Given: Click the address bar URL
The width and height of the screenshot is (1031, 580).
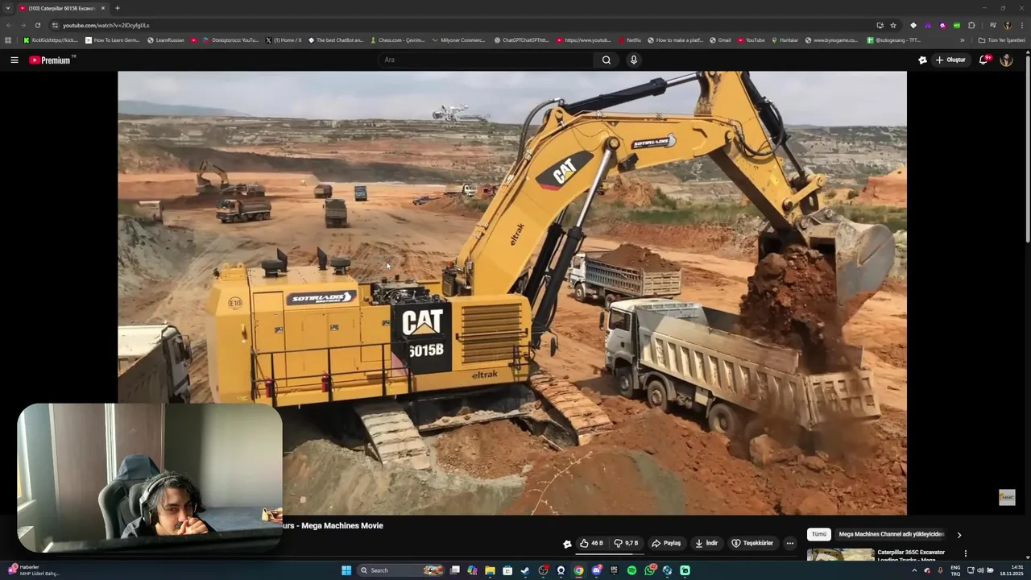Looking at the screenshot, I should point(106,25).
